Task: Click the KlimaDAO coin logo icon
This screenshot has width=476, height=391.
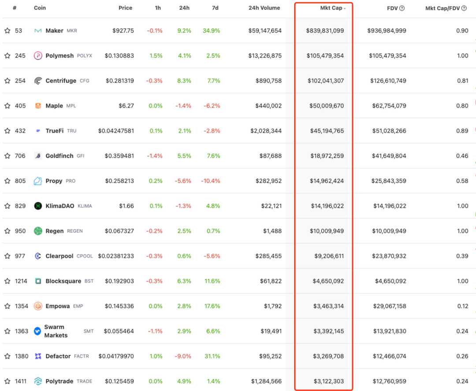Action: [38, 206]
